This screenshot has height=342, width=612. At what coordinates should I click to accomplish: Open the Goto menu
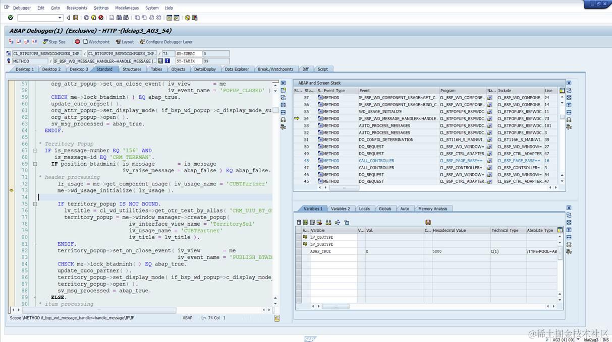(x=55, y=8)
